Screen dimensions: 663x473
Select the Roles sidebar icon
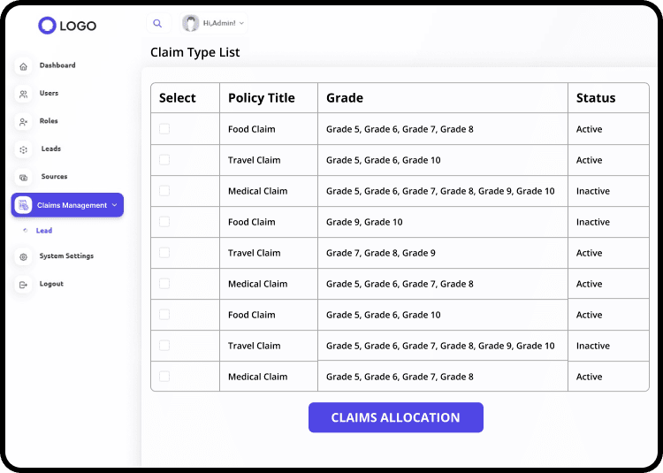pos(23,122)
